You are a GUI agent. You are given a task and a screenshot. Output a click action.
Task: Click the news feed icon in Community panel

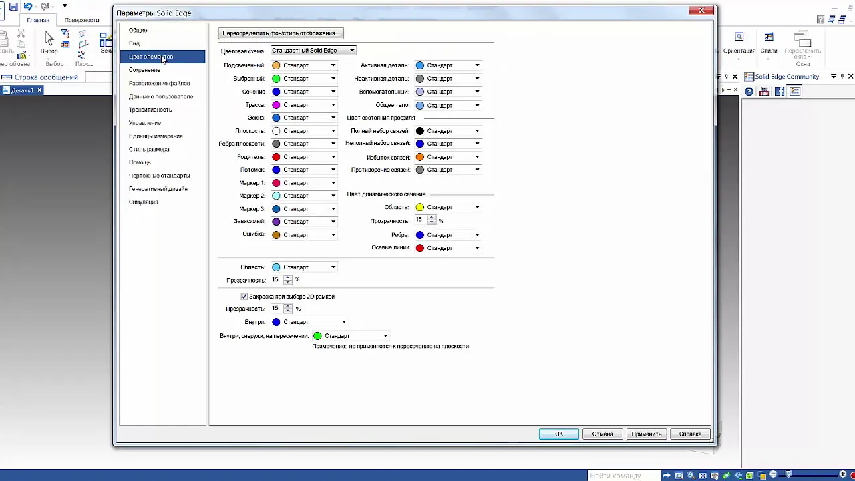point(795,92)
